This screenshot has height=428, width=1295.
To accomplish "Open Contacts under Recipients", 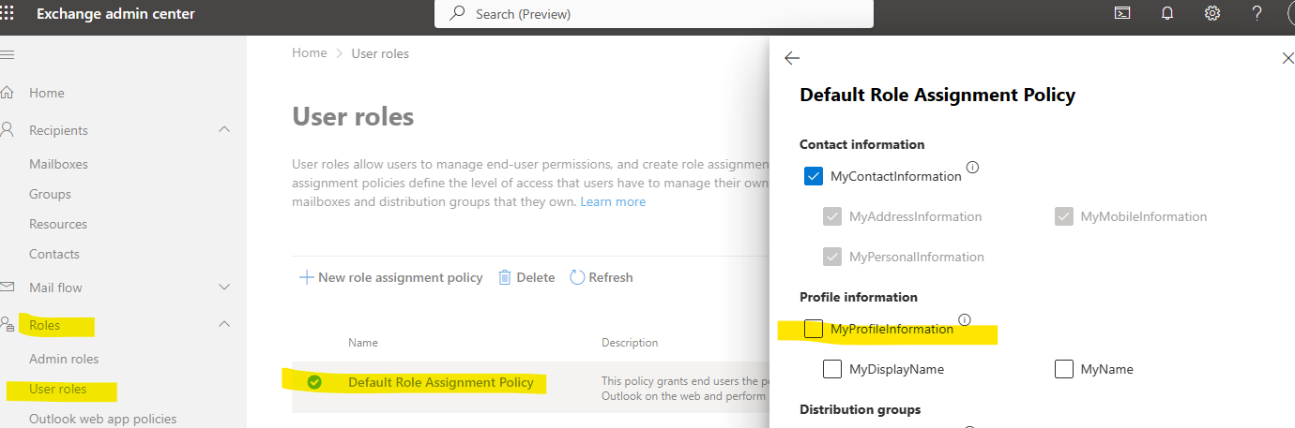I will coord(54,254).
